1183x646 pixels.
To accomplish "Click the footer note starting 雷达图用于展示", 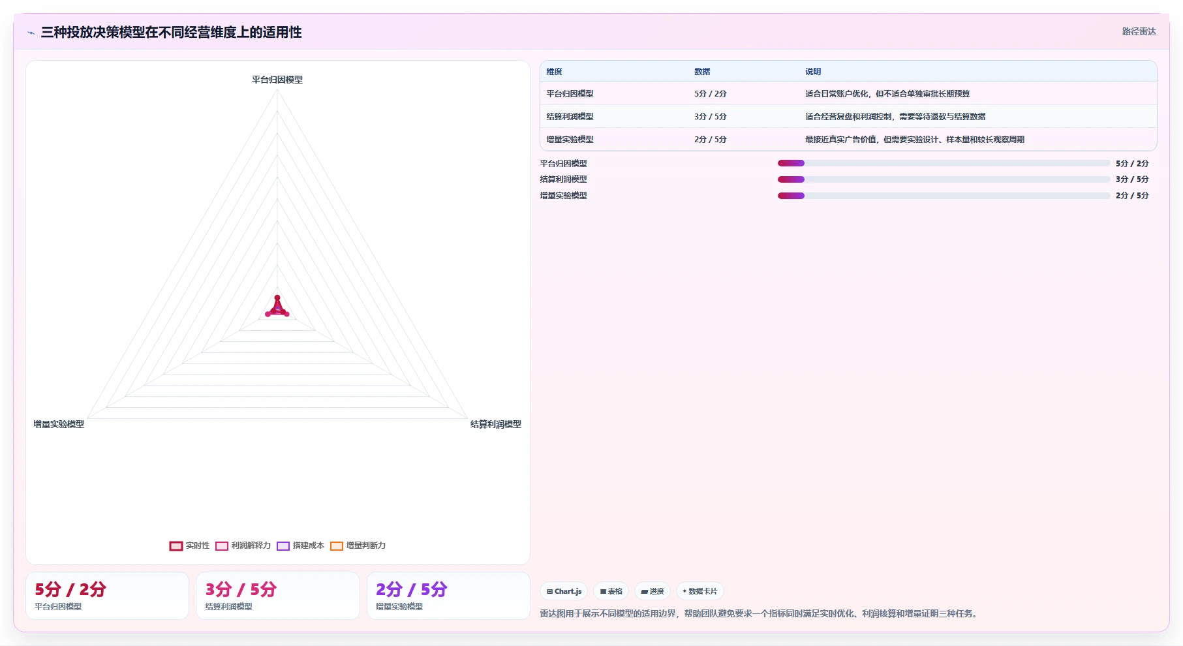I will click(x=760, y=613).
